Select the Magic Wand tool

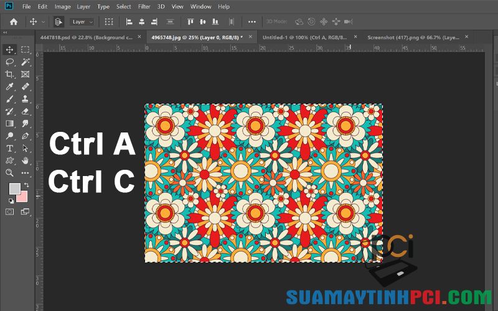pos(25,62)
